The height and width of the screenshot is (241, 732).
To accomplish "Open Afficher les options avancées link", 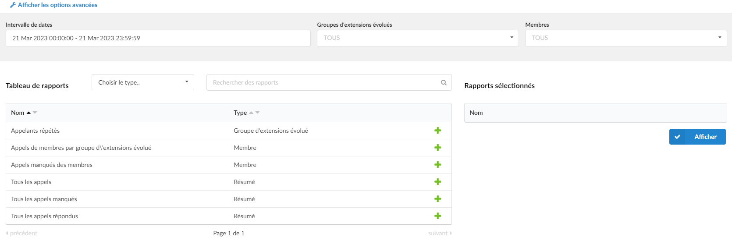I will point(57,5).
